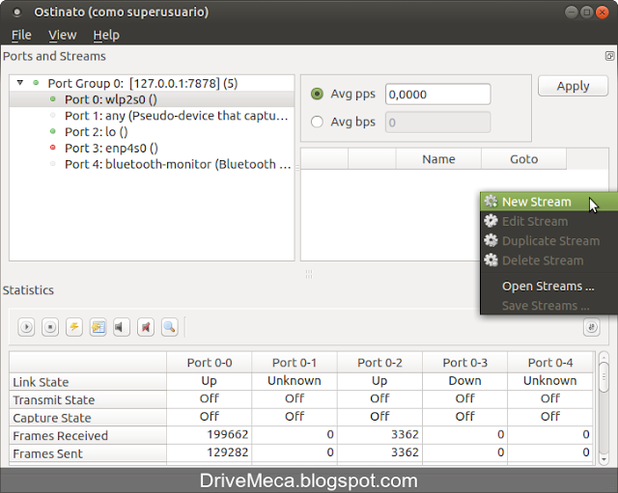618x493 pixels.
Task: Stop capture with crossed speaker icon
Action: pos(146,327)
